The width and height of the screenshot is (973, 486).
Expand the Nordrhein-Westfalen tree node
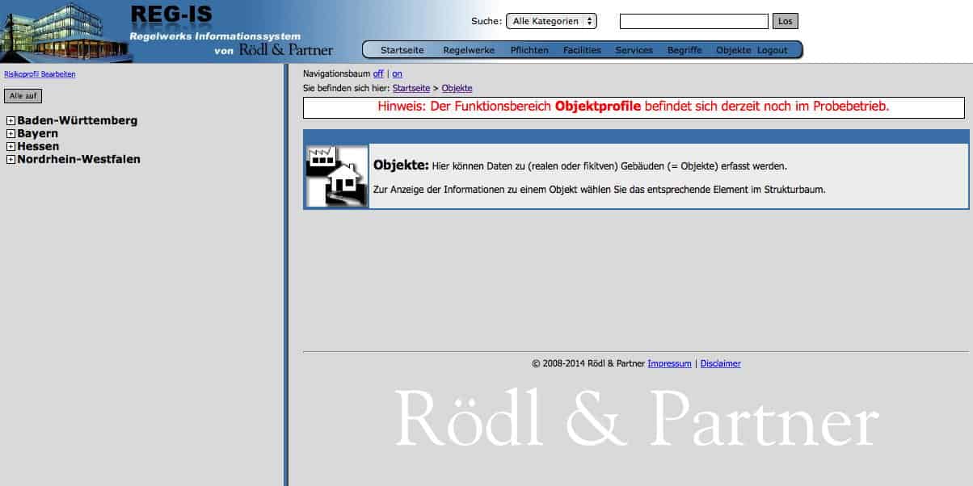pyautogui.click(x=11, y=160)
